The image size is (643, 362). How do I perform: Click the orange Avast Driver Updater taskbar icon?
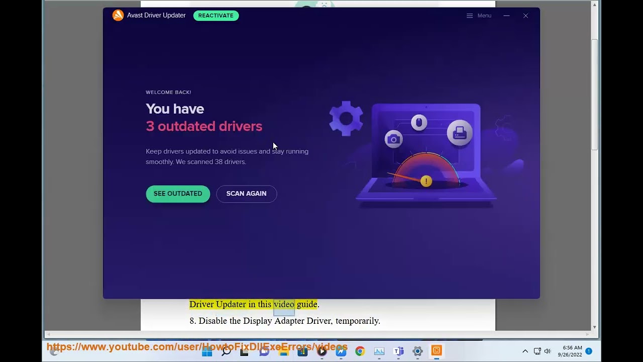437,350
